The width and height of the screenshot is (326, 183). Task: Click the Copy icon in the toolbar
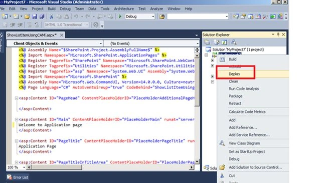(59, 16)
